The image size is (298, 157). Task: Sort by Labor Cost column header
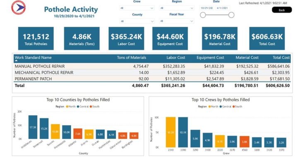point(176,57)
